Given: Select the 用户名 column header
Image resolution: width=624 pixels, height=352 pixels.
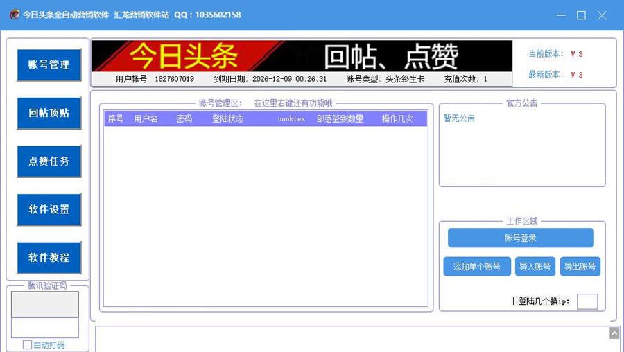Looking at the screenshot, I should pyautogui.click(x=146, y=119).
